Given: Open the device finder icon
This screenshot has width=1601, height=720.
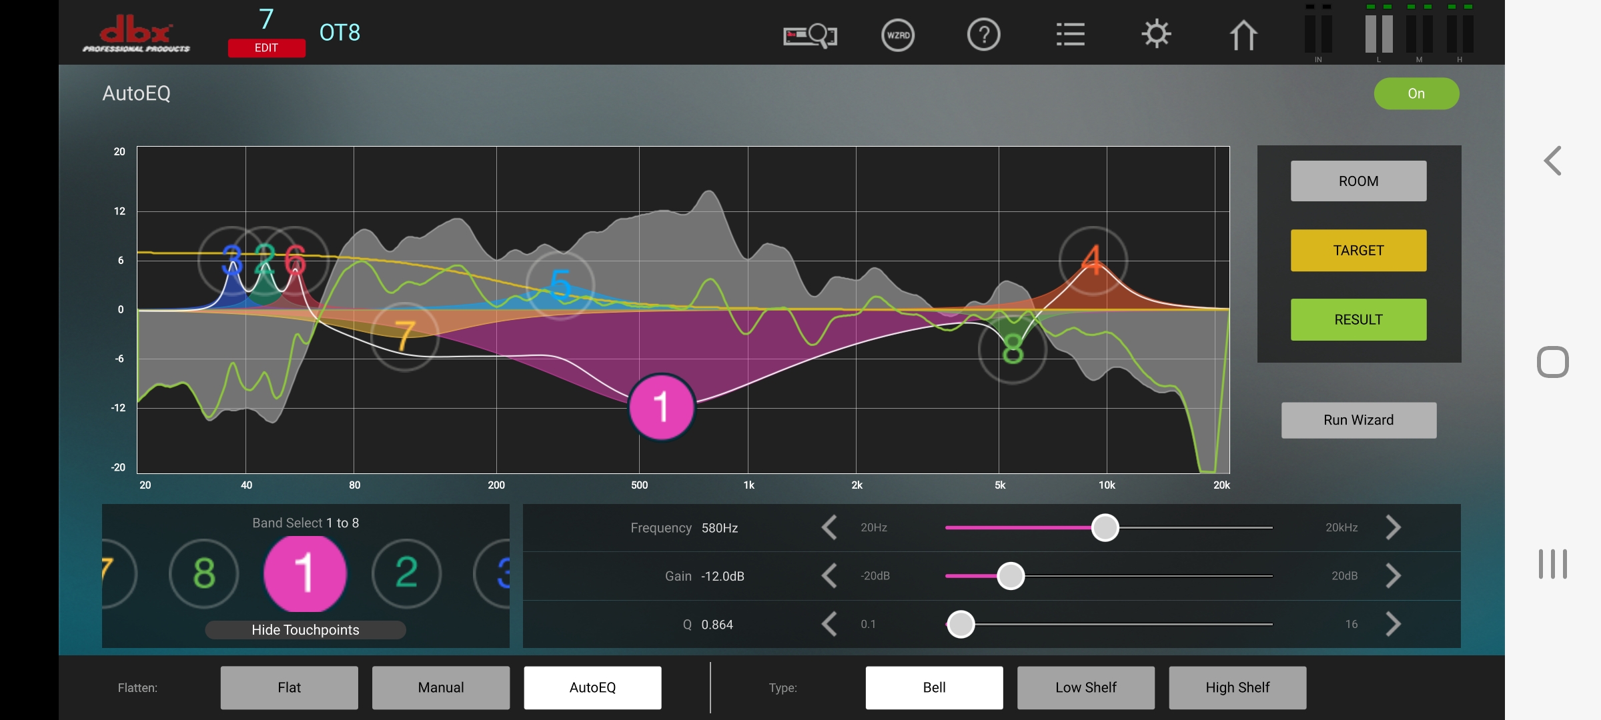Looking at the screenshot, I should 810,35.
